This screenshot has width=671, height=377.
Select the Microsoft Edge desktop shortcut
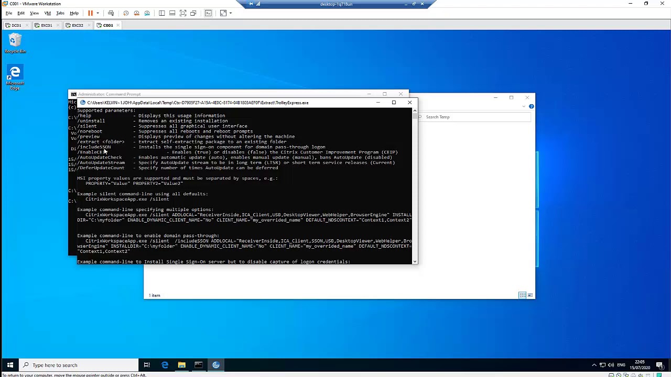[15, 77]
